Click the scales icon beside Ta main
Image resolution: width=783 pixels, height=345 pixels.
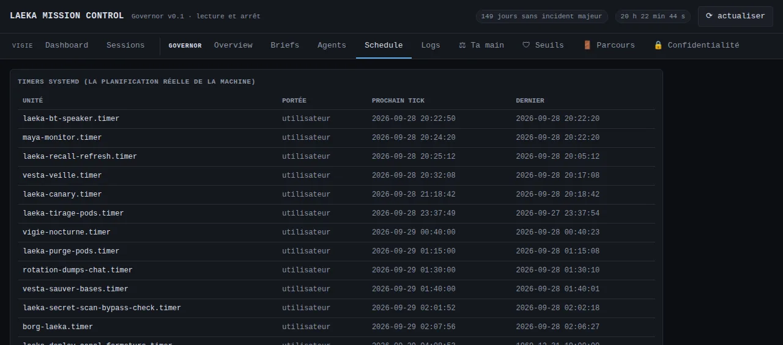tap(462, 45)
